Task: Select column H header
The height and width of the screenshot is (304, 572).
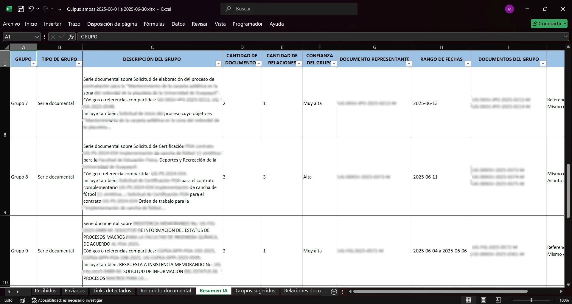Action: pos(442,47)
